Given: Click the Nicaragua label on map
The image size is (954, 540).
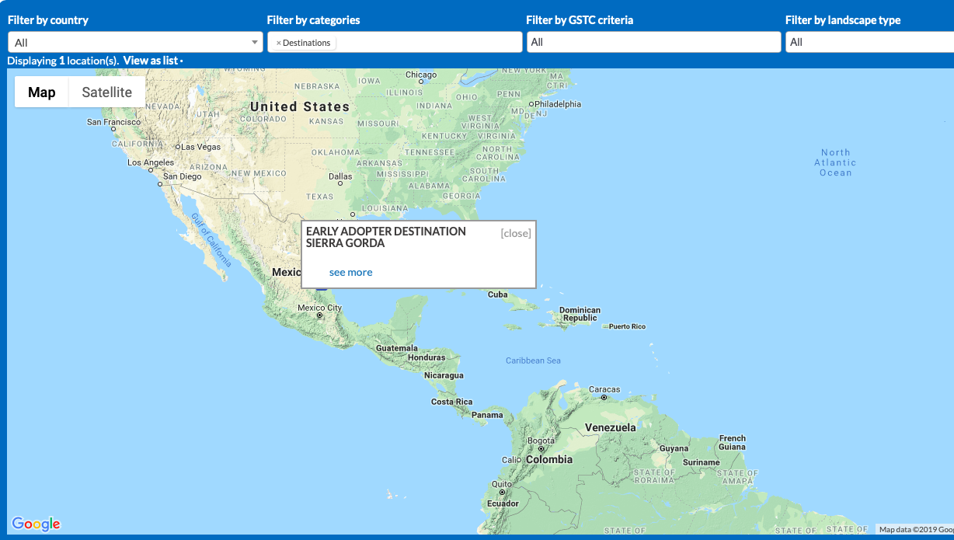Looking at the screenshot, I should point(444,375).
